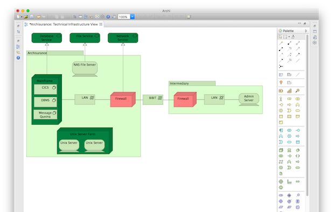Select the Group element in palette
This screenshot has height=212, width=333.
click(289, 74)
